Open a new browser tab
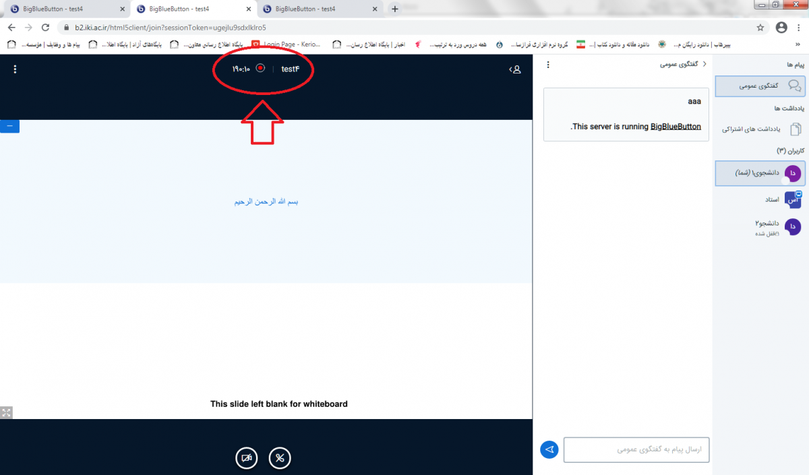 coord(395,9)
